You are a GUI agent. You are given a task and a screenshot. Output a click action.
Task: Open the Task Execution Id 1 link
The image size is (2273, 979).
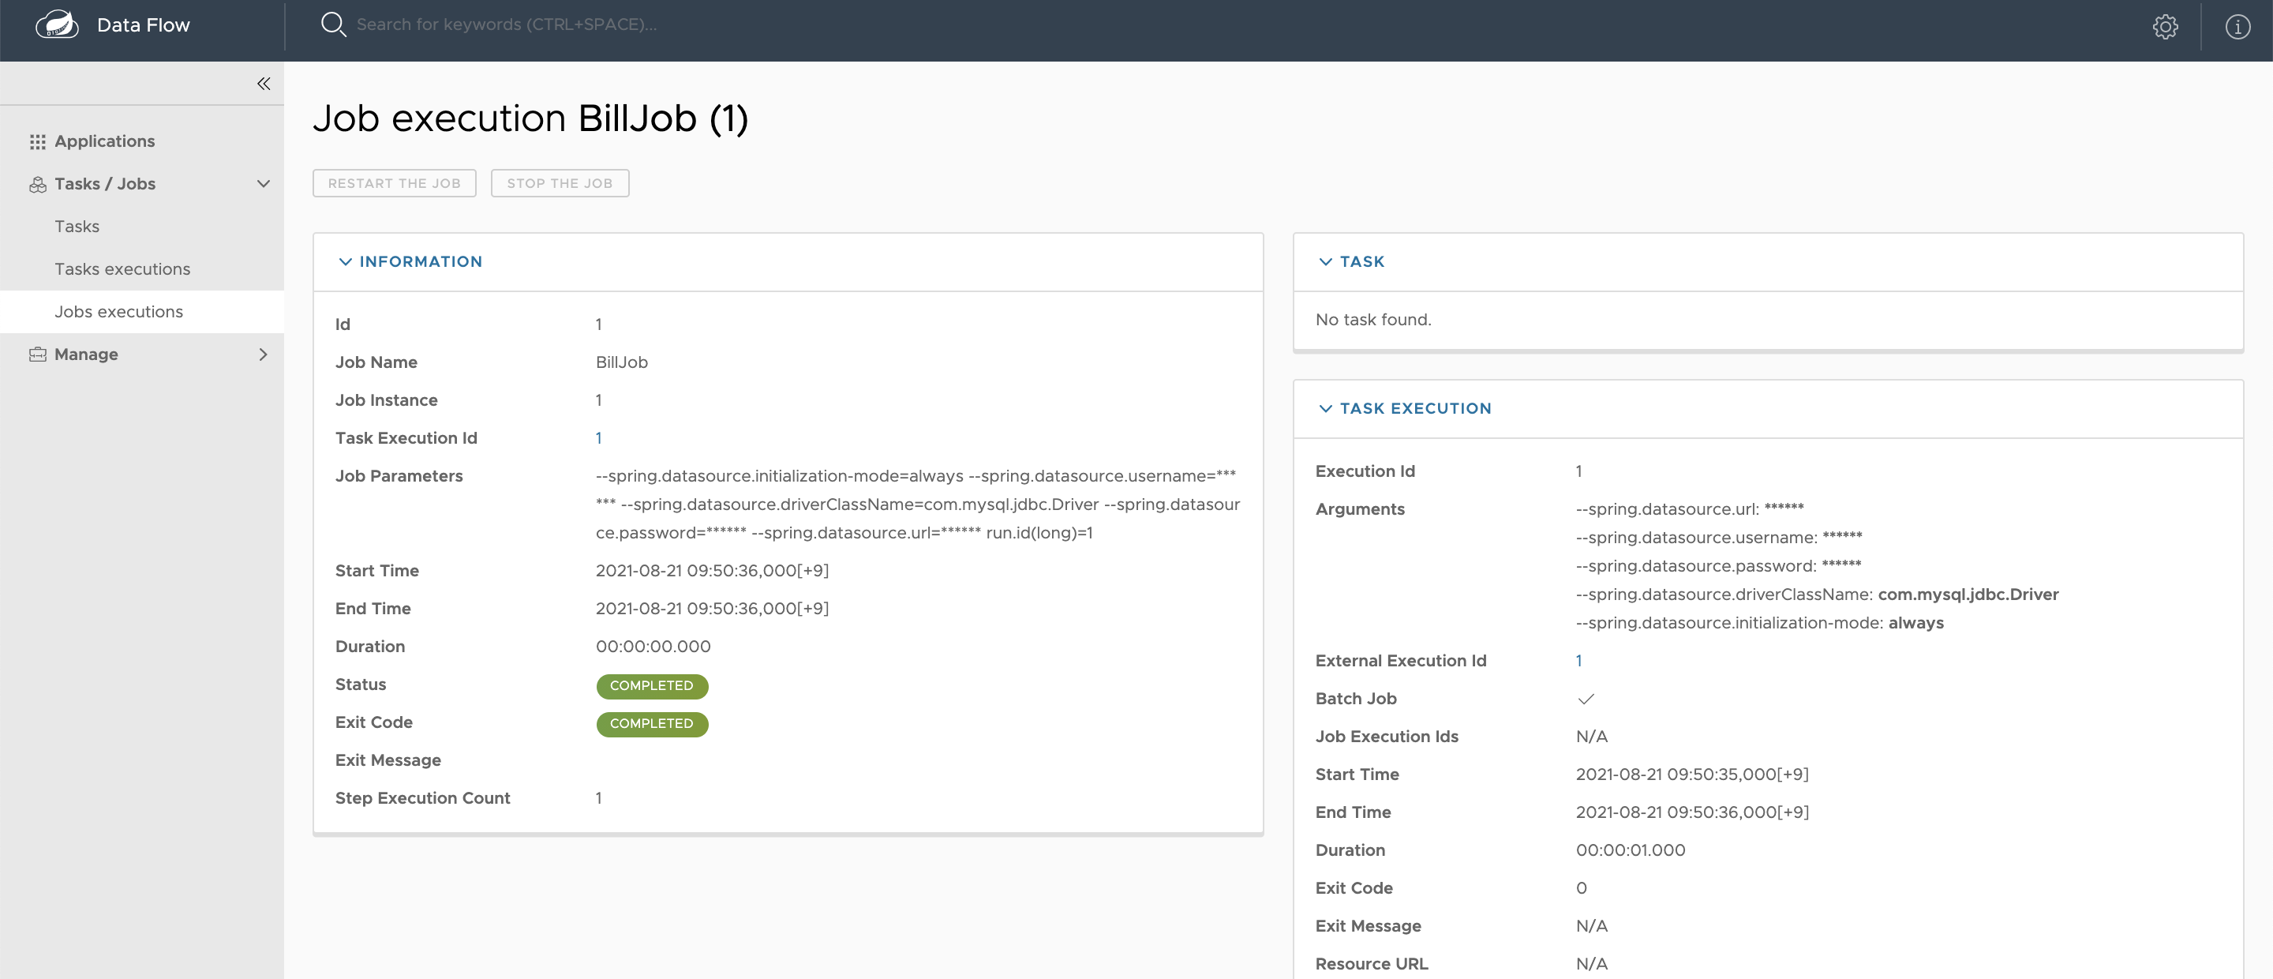tap(598, 439)
